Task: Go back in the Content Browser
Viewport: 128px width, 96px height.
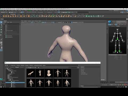Action: [6, 65]
